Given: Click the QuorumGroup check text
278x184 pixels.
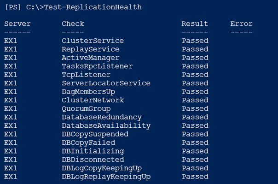Looking at the screenshot, I should [86, 109].
